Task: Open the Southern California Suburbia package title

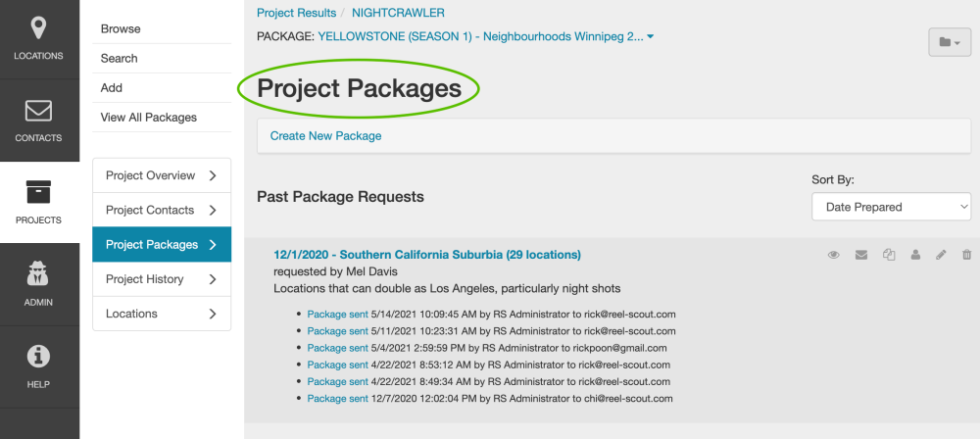Action: (427, 255)
